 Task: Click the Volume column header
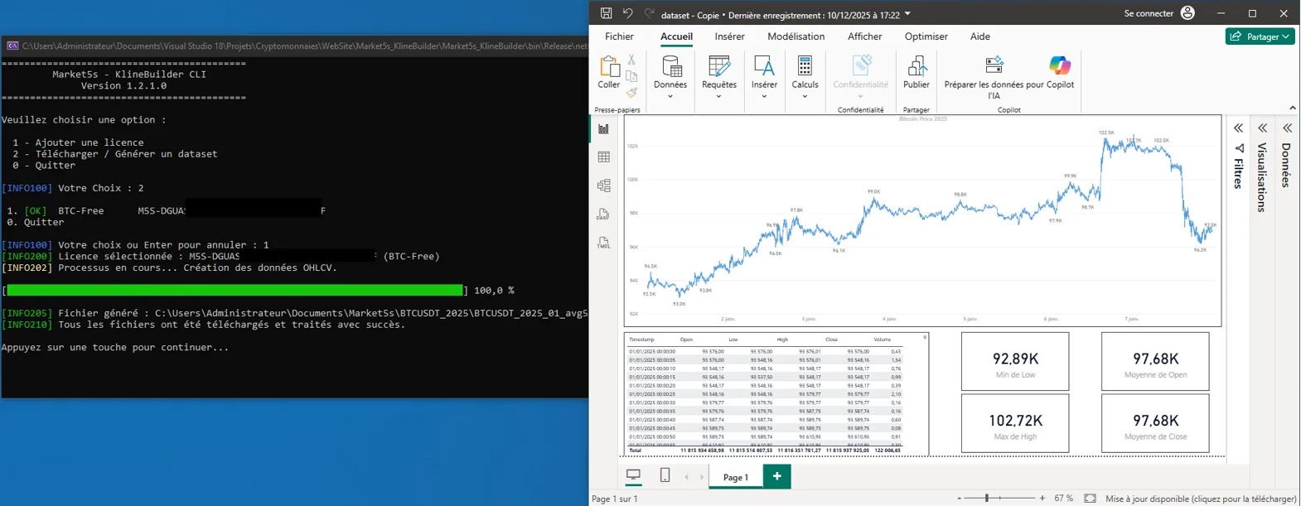click(x=882, y=340)
